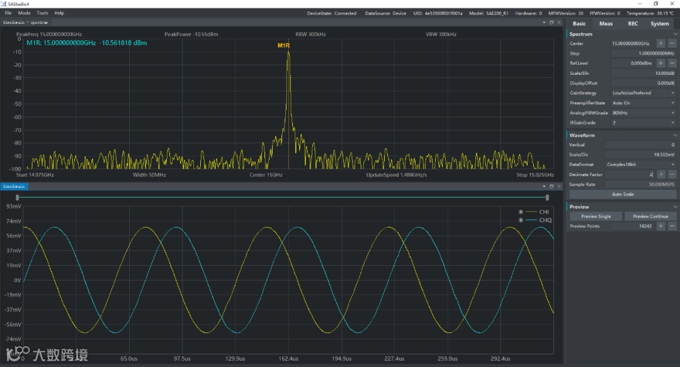Open GainStrategy dropdown
This screenshot has height=367, width=680.
tap(643, 93)
